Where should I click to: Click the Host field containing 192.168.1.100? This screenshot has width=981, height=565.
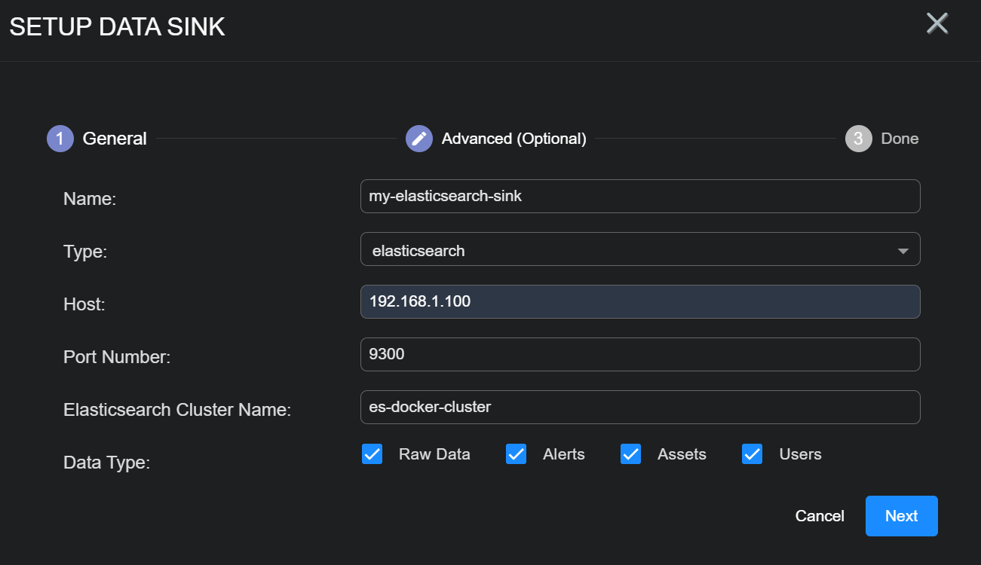(x=639, y=302)
